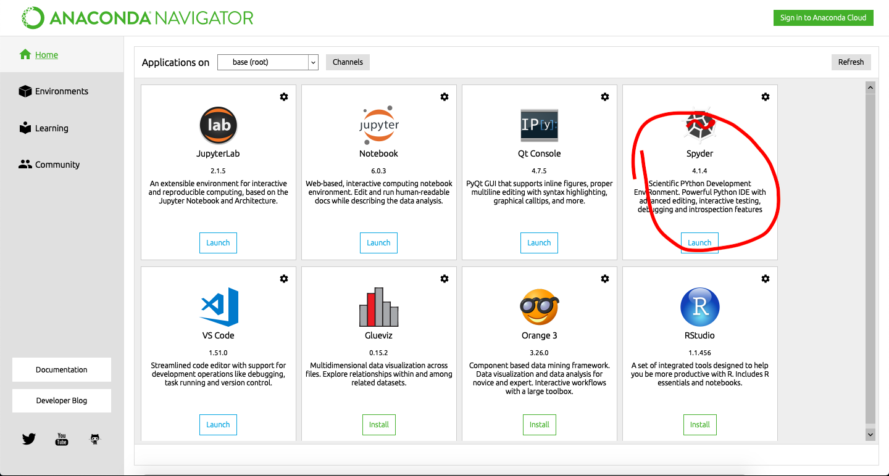Screen dimensions: 889x476
Task: Click the Glueviz version text 0.15.2
Action: point(378,353)
